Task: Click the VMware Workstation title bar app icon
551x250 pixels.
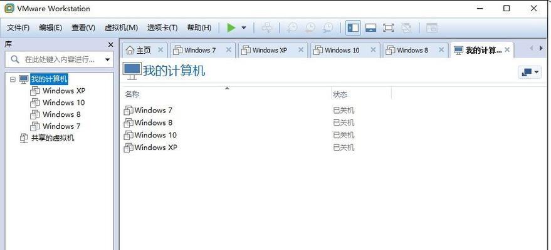Action: (x=9, y=8)
